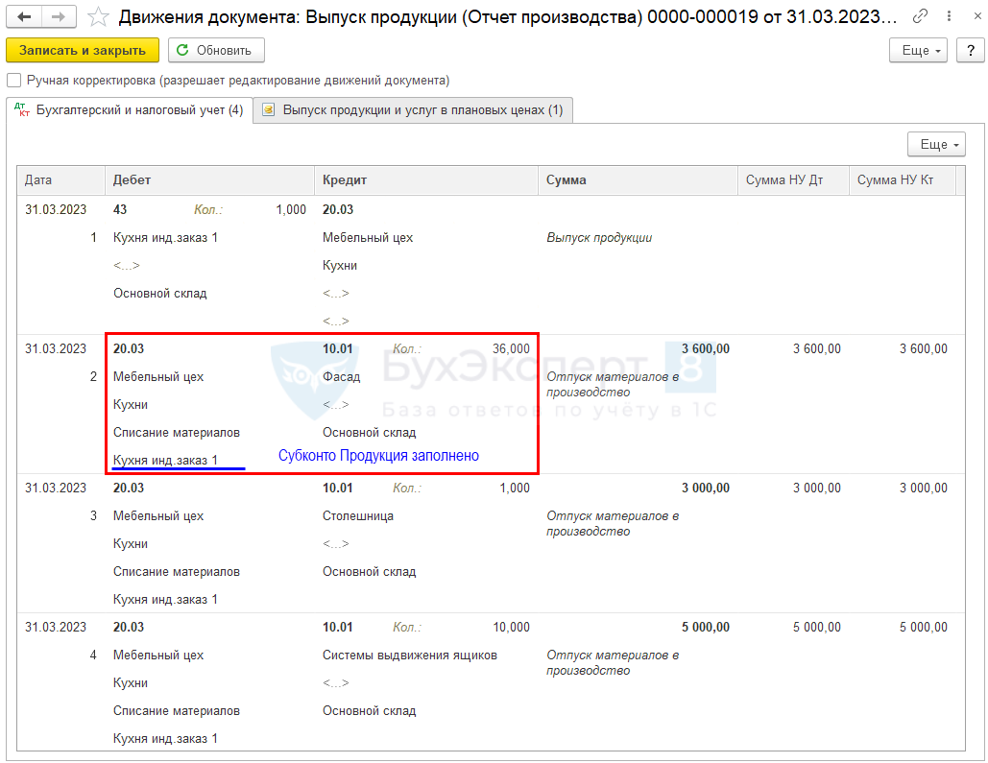988x763 pixels.
Task: Select quantity 10,000 in entry 4
Action: [x=511, y=628]
